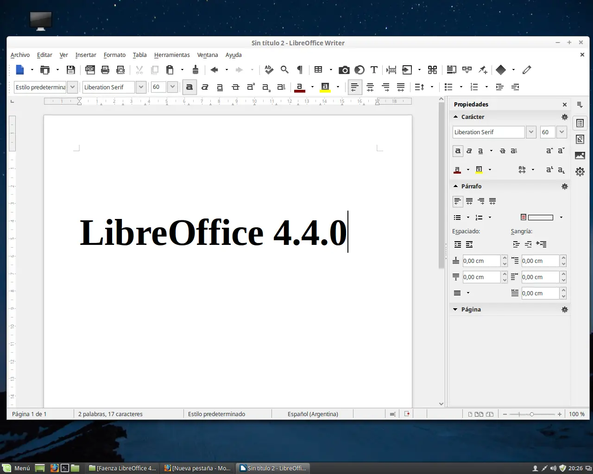
Task: Click the Página 1 de 1 status field
Action: (x=29, y=414)
